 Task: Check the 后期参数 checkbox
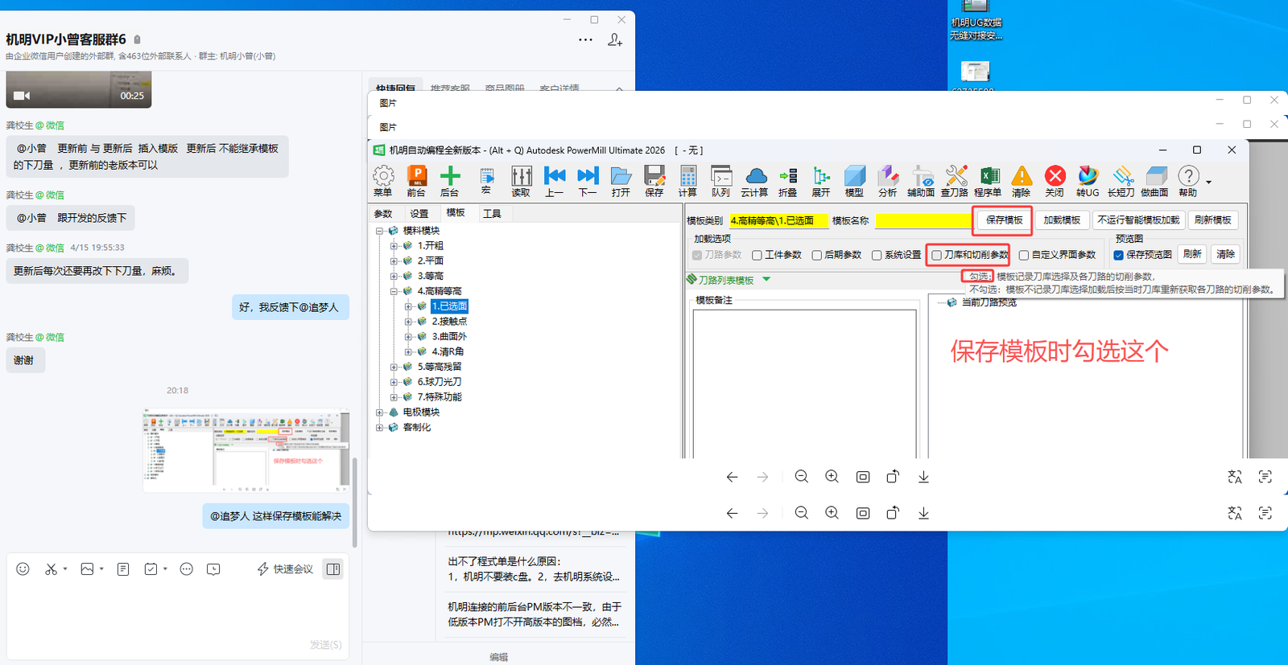[817, 255]
